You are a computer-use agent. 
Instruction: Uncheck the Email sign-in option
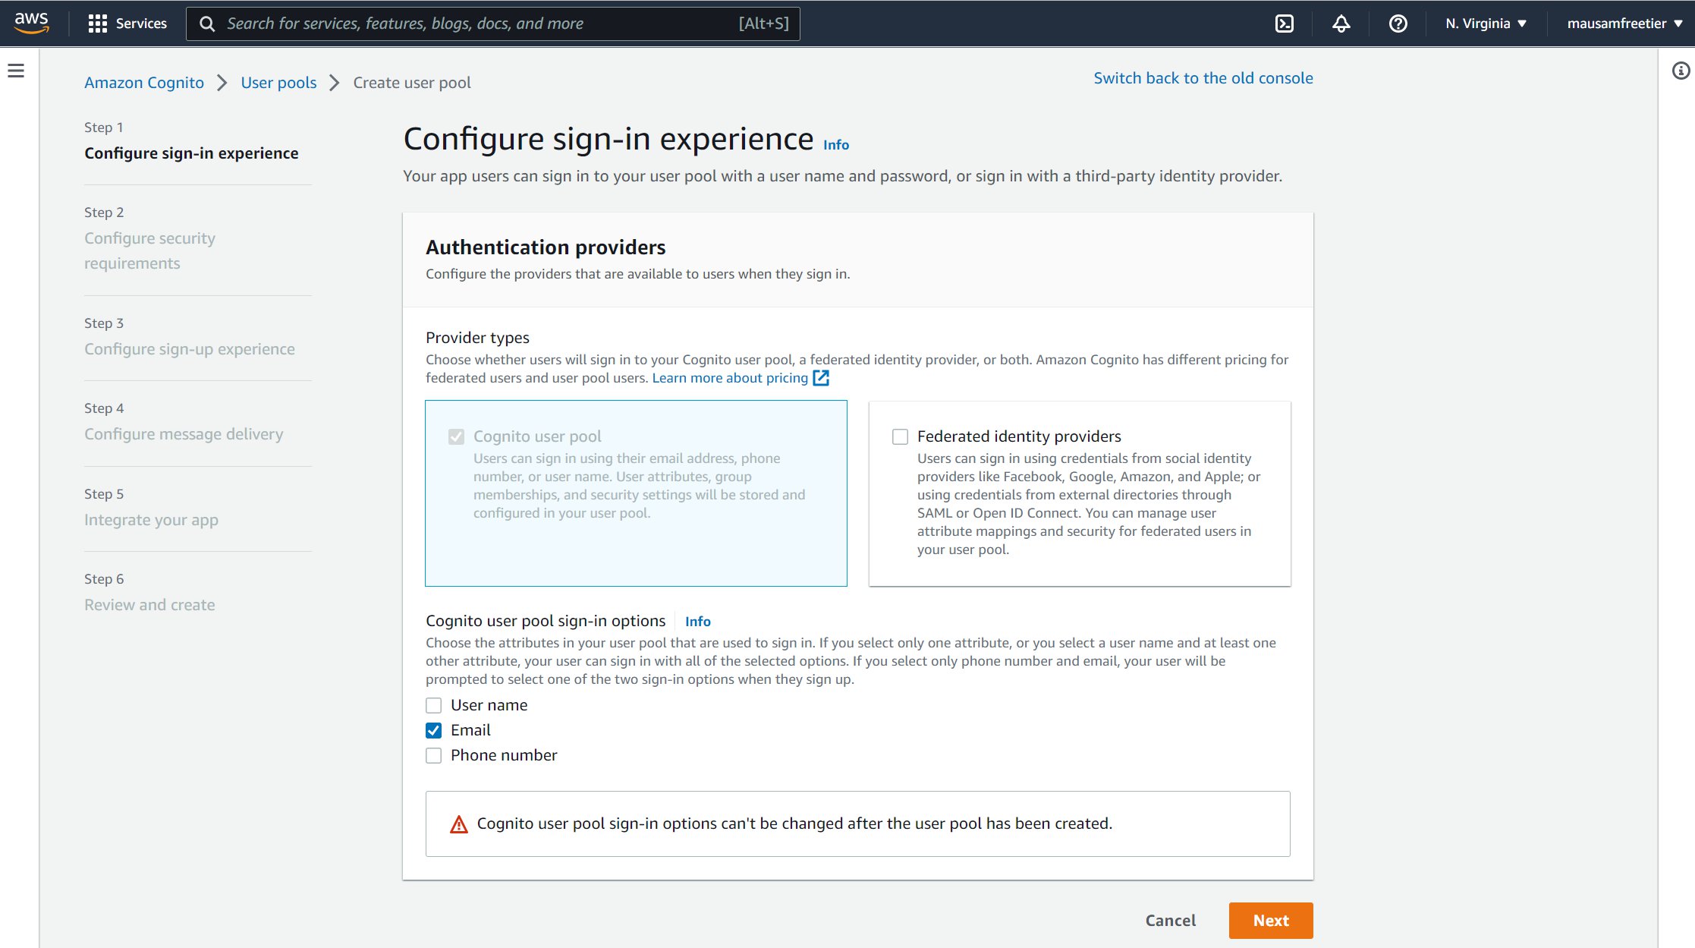(x=434, y=730)
